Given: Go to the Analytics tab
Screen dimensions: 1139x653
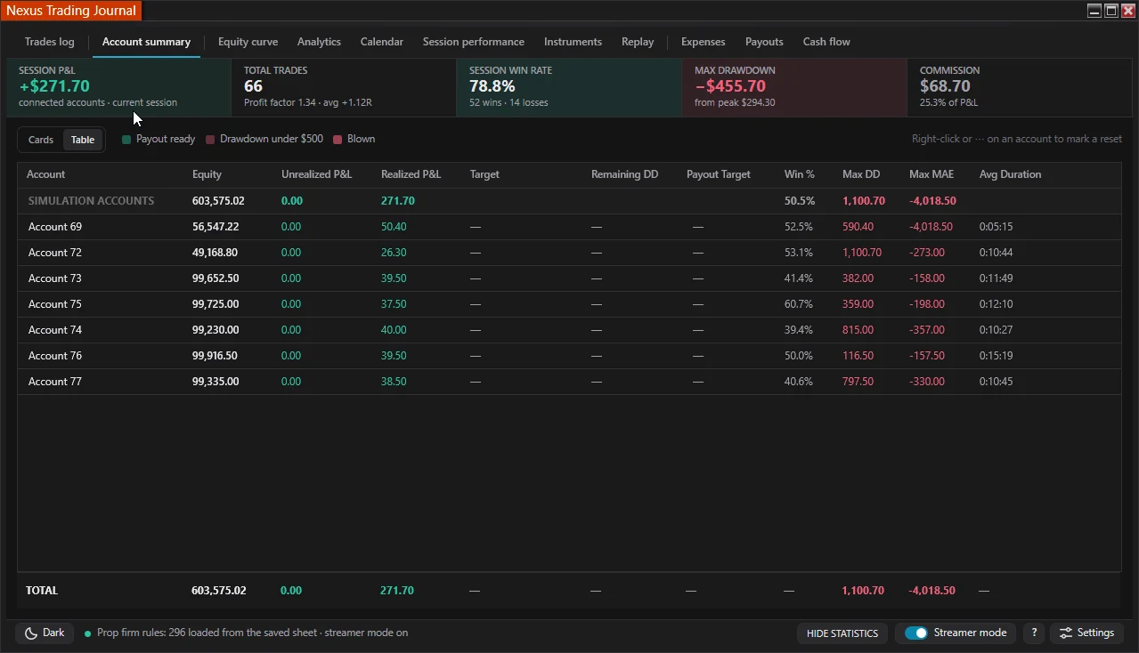Looking at the screenshot, I should pyautogui.click(x=319, y=42).
